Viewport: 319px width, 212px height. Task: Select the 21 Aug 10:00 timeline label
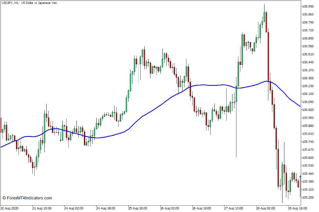tap(41, 208)
